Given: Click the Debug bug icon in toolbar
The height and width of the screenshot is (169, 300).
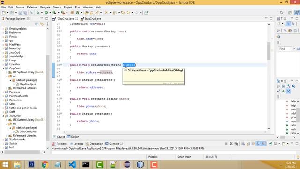Looking at the screenshot, I should coord(38,13).
